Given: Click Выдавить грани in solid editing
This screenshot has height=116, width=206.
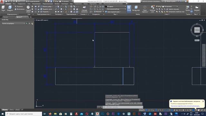Looking at the screenshot, I should pos(47,9).
